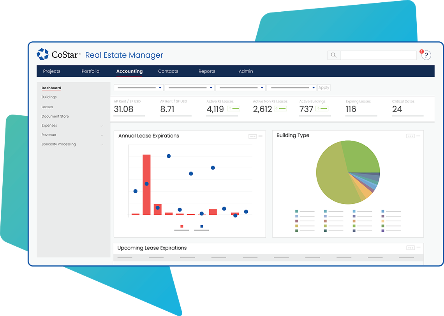
Task: Open Annual Lease Expirations options ellipsis
Action: click(x=252, y=136)
